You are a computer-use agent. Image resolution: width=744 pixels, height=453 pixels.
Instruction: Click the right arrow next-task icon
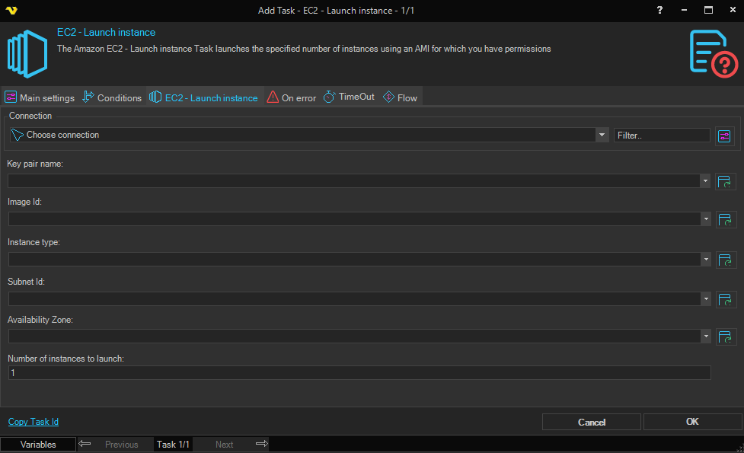point(261,444)
